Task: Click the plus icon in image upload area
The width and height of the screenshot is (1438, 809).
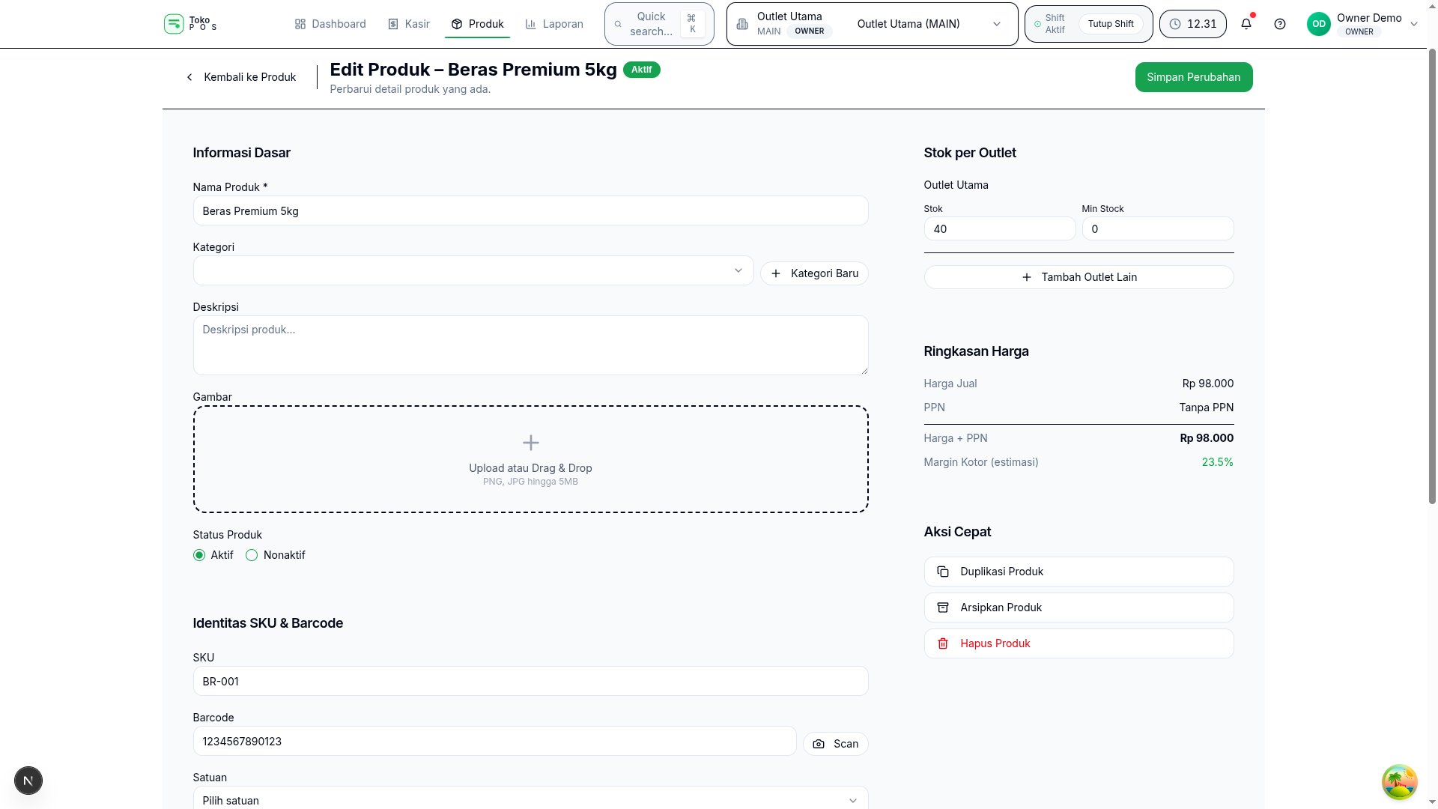Action: coord(530,443)
